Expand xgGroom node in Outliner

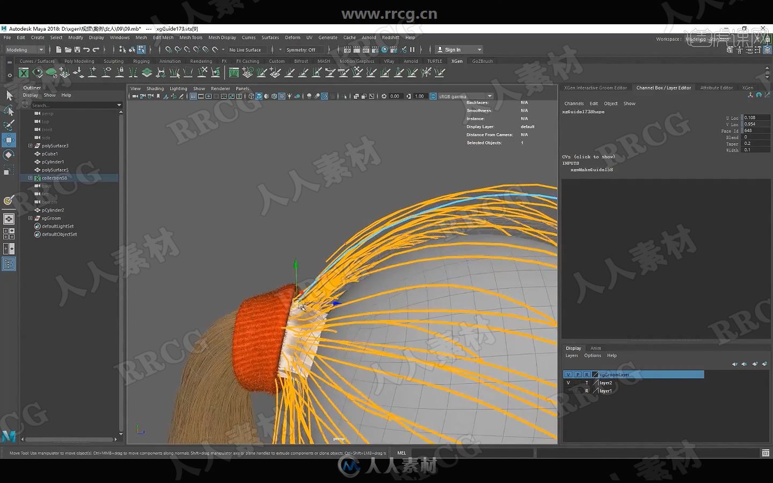tap(31, 218)
